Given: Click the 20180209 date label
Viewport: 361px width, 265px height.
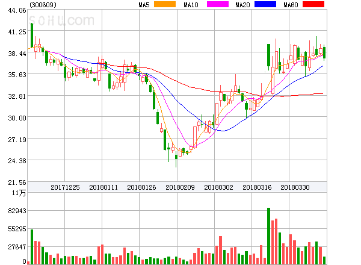Looking at the screenshot, I should 180,187.
